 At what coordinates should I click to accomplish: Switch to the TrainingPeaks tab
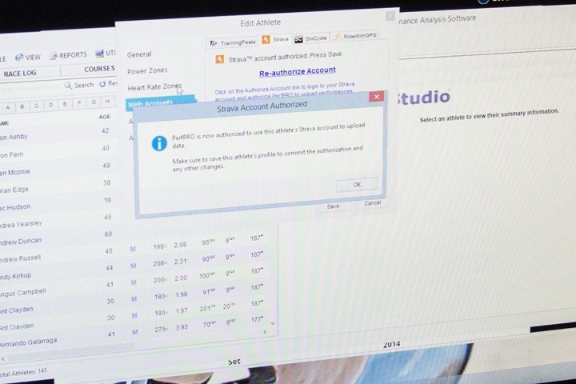pyautogui.click(x=232, y=42)
